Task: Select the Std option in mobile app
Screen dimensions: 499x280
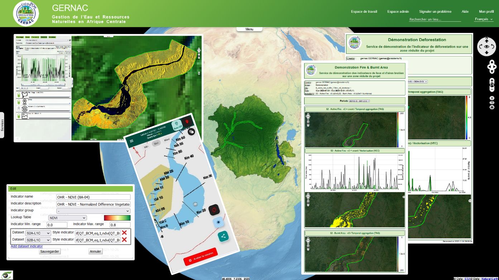Action: pyautogui.click(x=156, y=143)
